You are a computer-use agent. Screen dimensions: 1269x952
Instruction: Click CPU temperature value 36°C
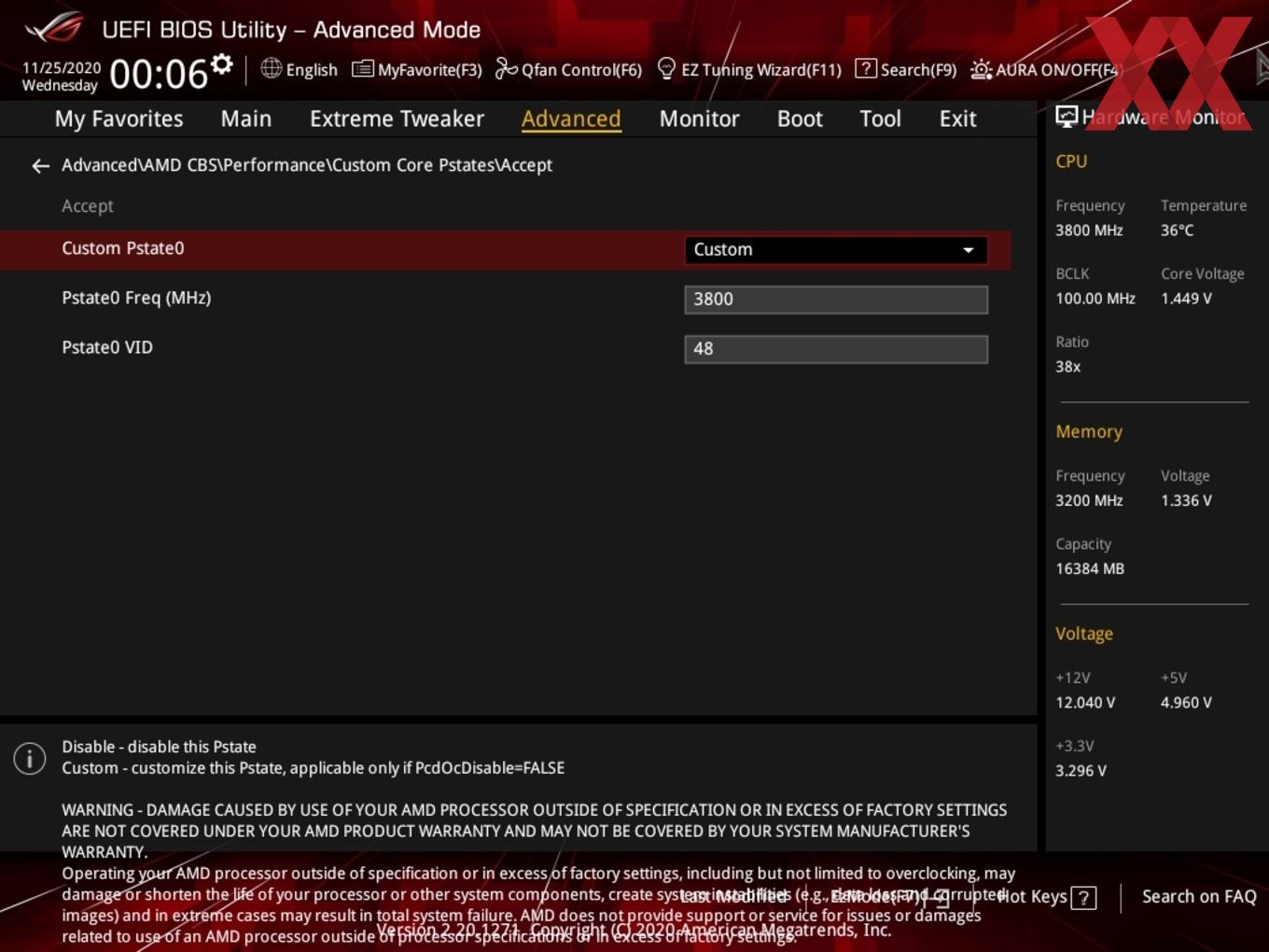click(1177, 231)
